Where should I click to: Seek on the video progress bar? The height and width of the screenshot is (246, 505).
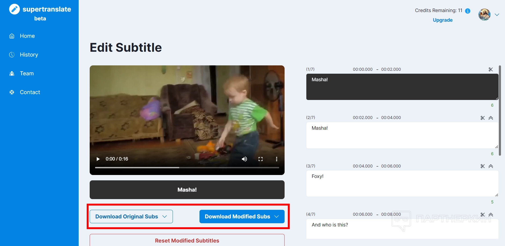click(x=187, y=167)
